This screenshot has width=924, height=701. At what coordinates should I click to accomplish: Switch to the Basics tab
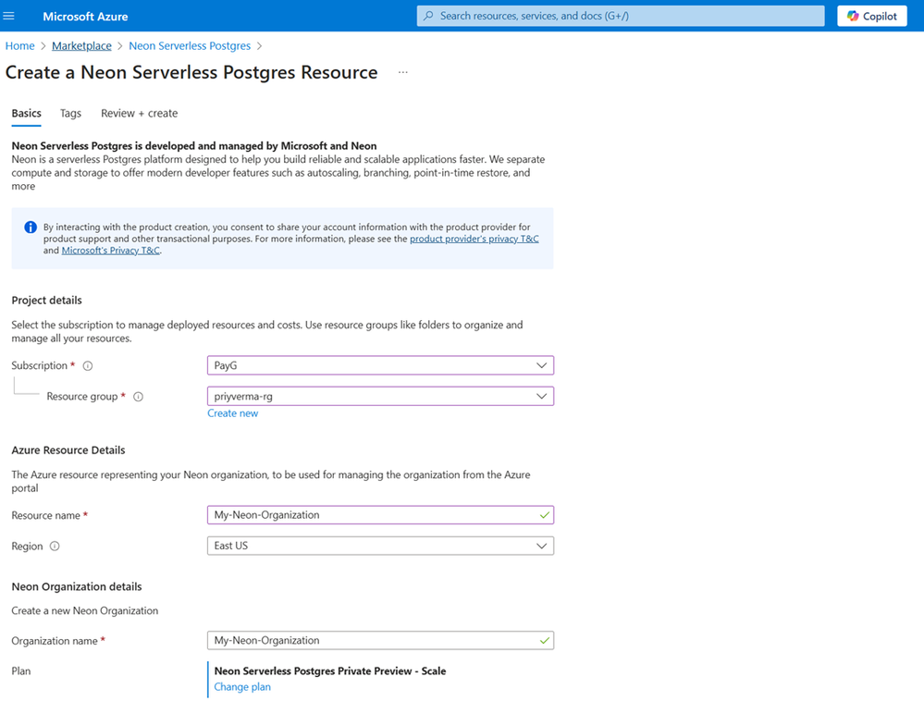click(27, 113)
